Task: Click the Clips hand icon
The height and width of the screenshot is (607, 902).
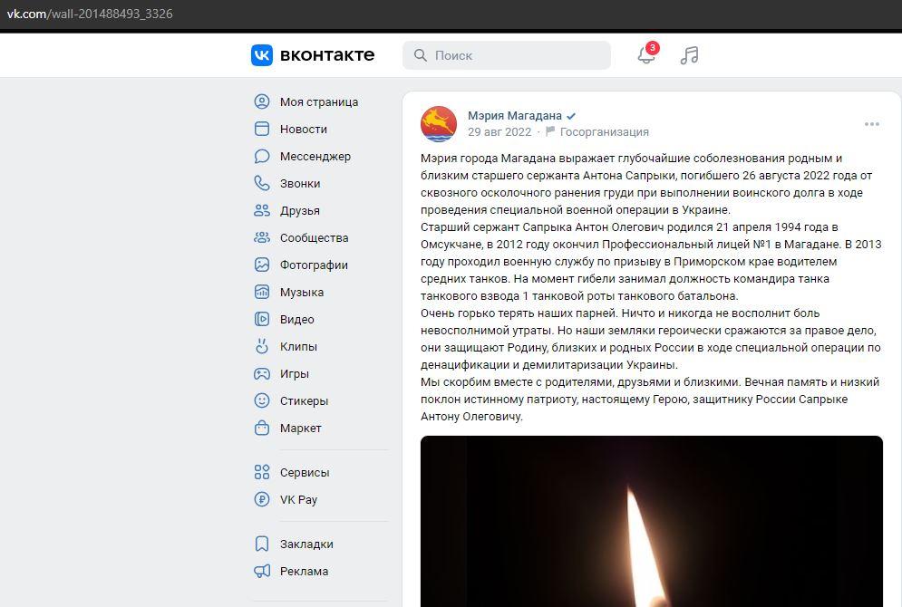Action: [262, 346]
